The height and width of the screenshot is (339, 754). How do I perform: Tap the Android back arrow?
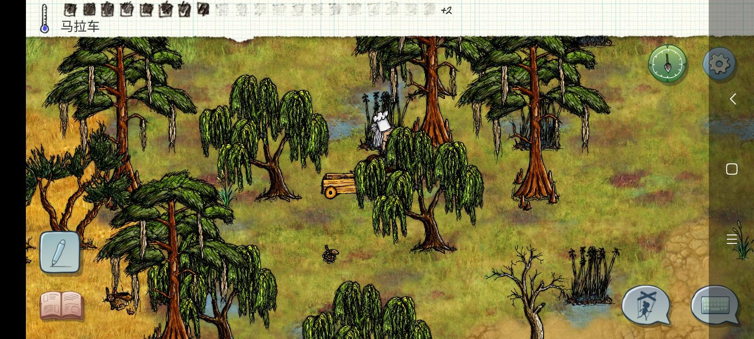tap(732, 99)
